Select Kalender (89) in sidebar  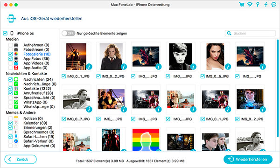[35, 123]
